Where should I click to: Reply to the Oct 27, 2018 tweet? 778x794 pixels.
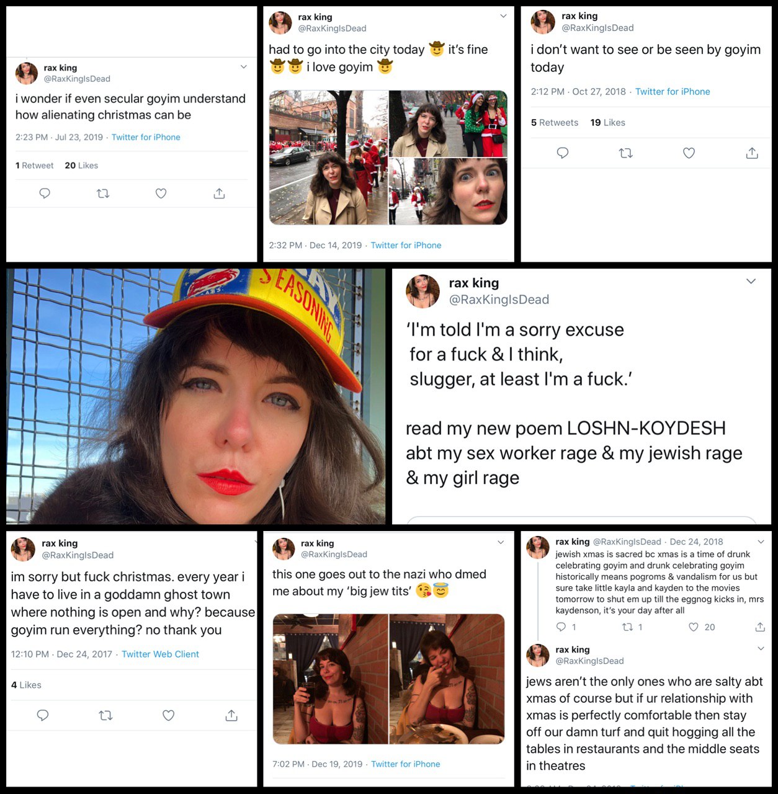point(563,153)
